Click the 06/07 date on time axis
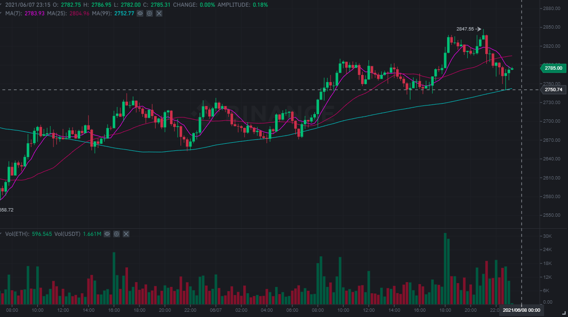568x317 pixels. click(216, 310)
